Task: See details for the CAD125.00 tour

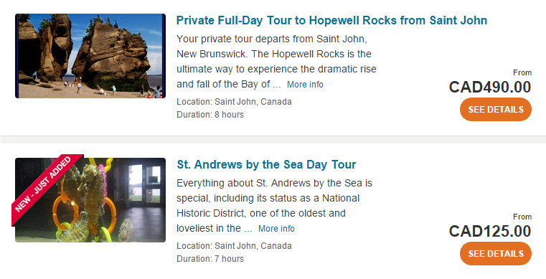Action: tap(496, 254)
